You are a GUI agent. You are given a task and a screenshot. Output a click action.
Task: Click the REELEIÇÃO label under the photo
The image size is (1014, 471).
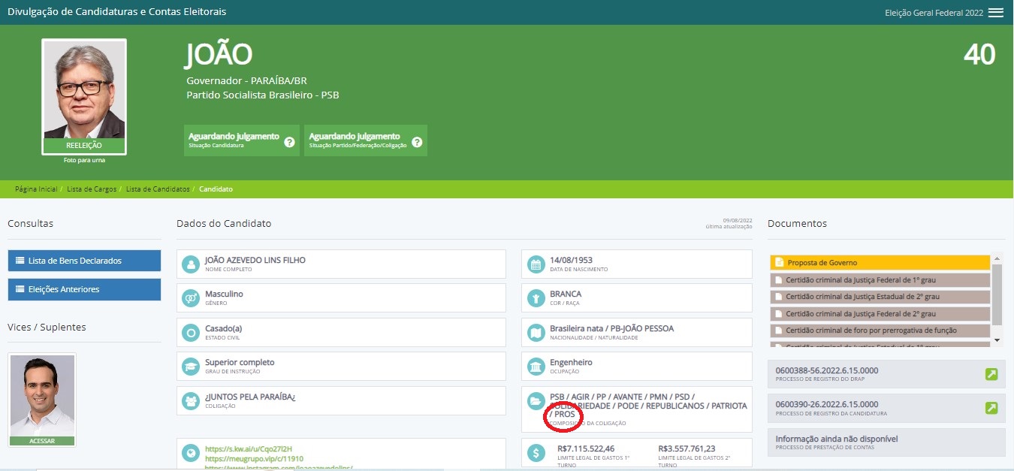click(x=84, y=146)
